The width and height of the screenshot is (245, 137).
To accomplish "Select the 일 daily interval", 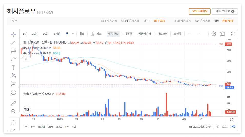I will 67,34.
